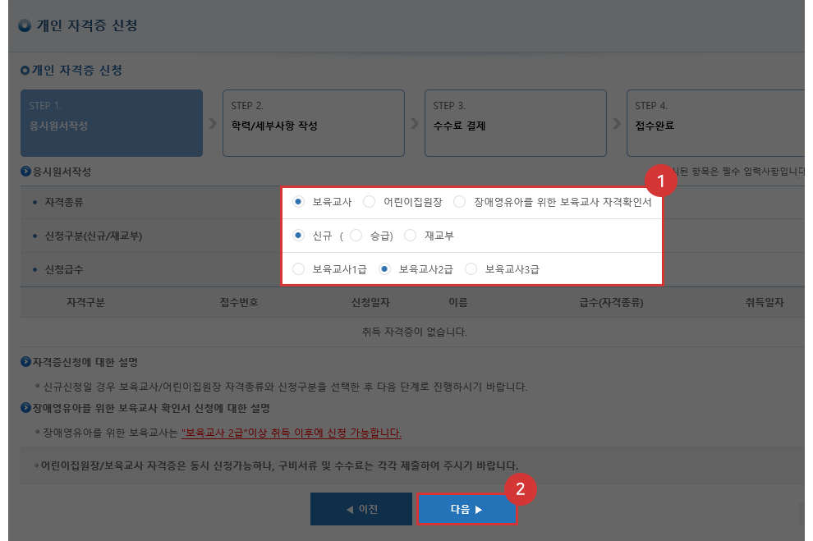Choose the 보육교사3급 grade

tap(470, 268)
